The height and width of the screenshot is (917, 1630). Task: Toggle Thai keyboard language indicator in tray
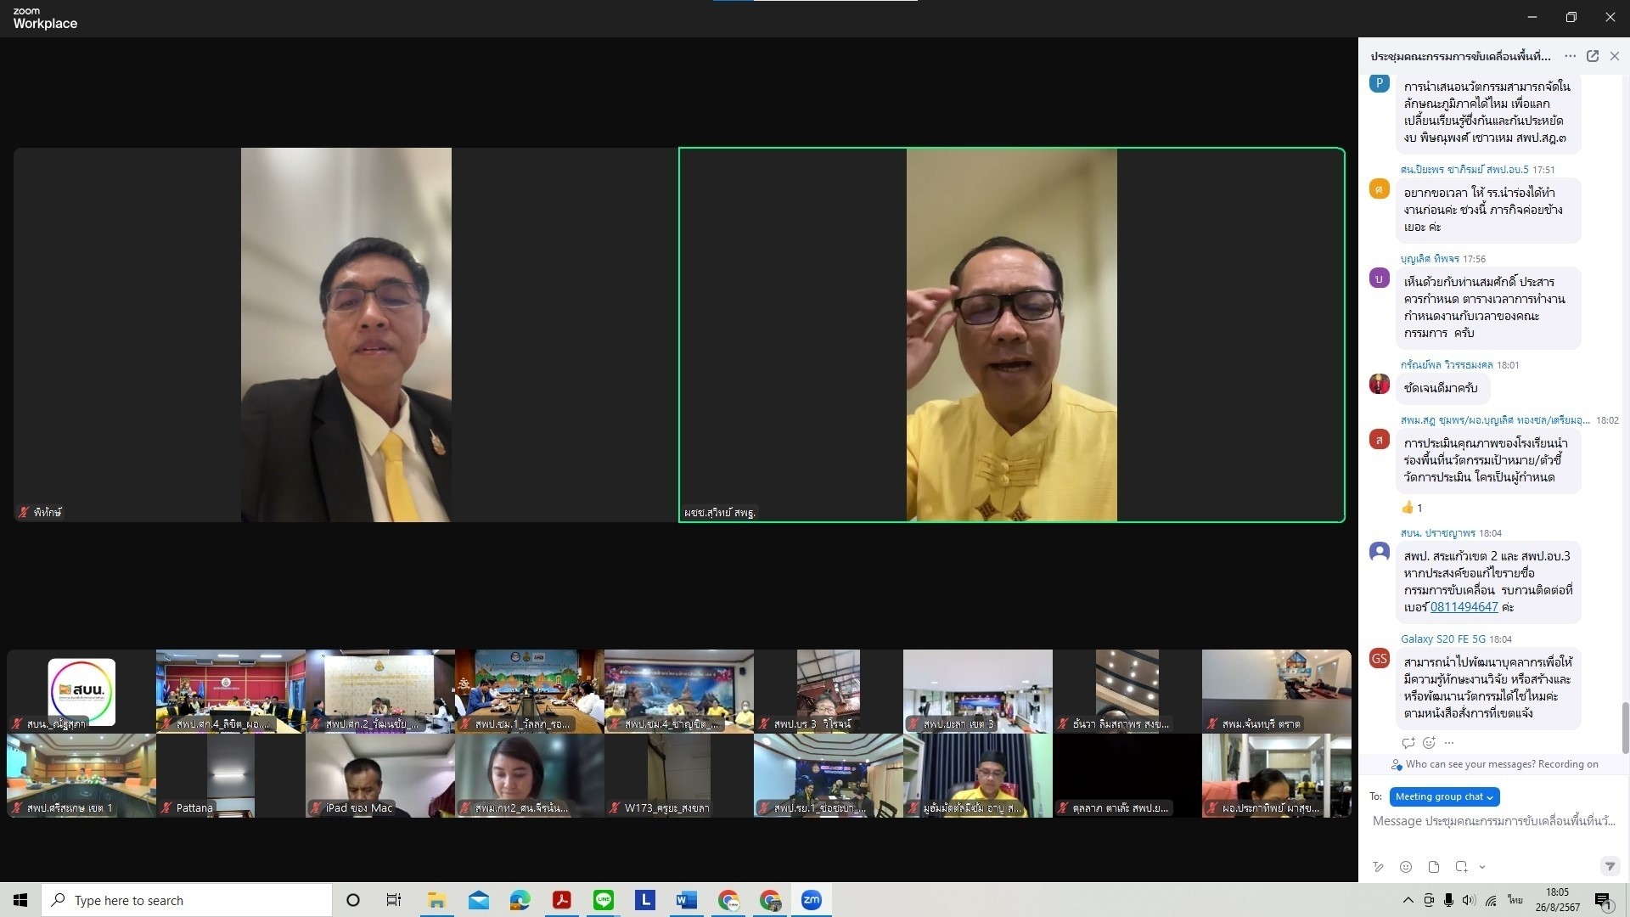(1515, 900)
